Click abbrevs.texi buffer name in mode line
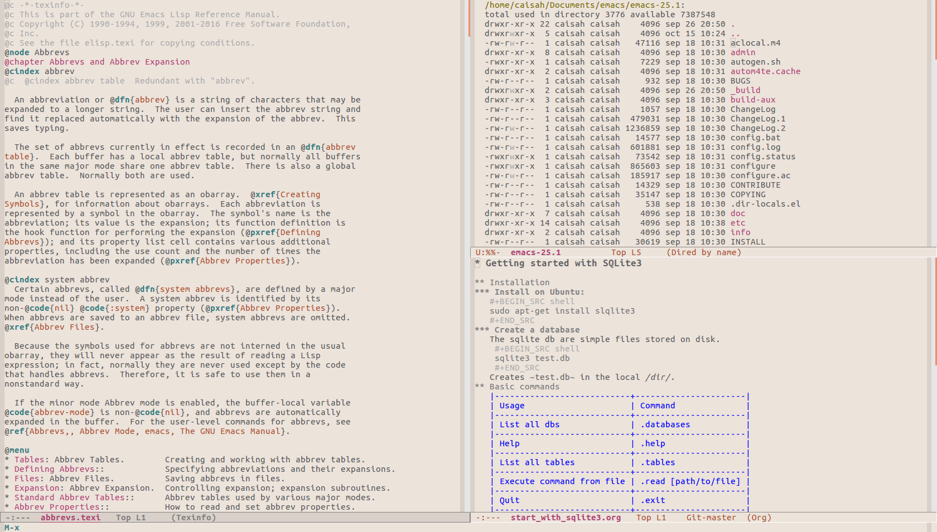This screenshot has height=532, width=937. (71, 518)
